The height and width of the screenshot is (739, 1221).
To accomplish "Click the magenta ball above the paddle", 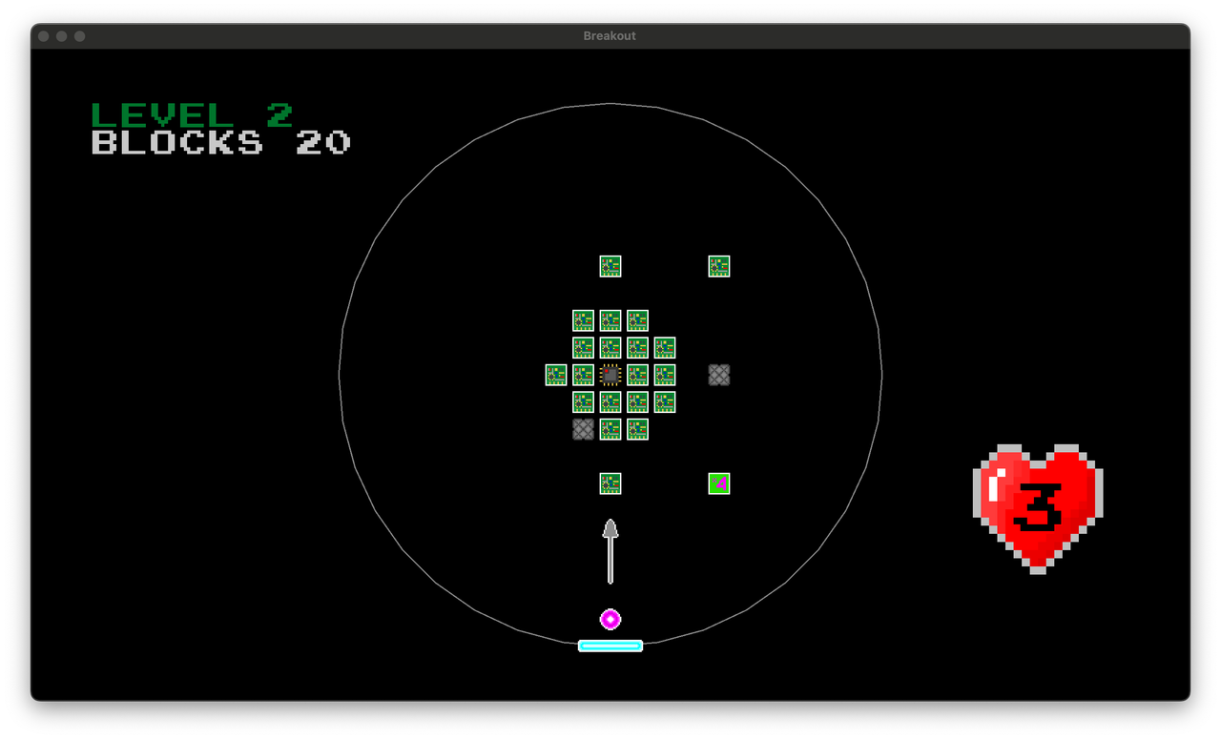I will [610, 620].
